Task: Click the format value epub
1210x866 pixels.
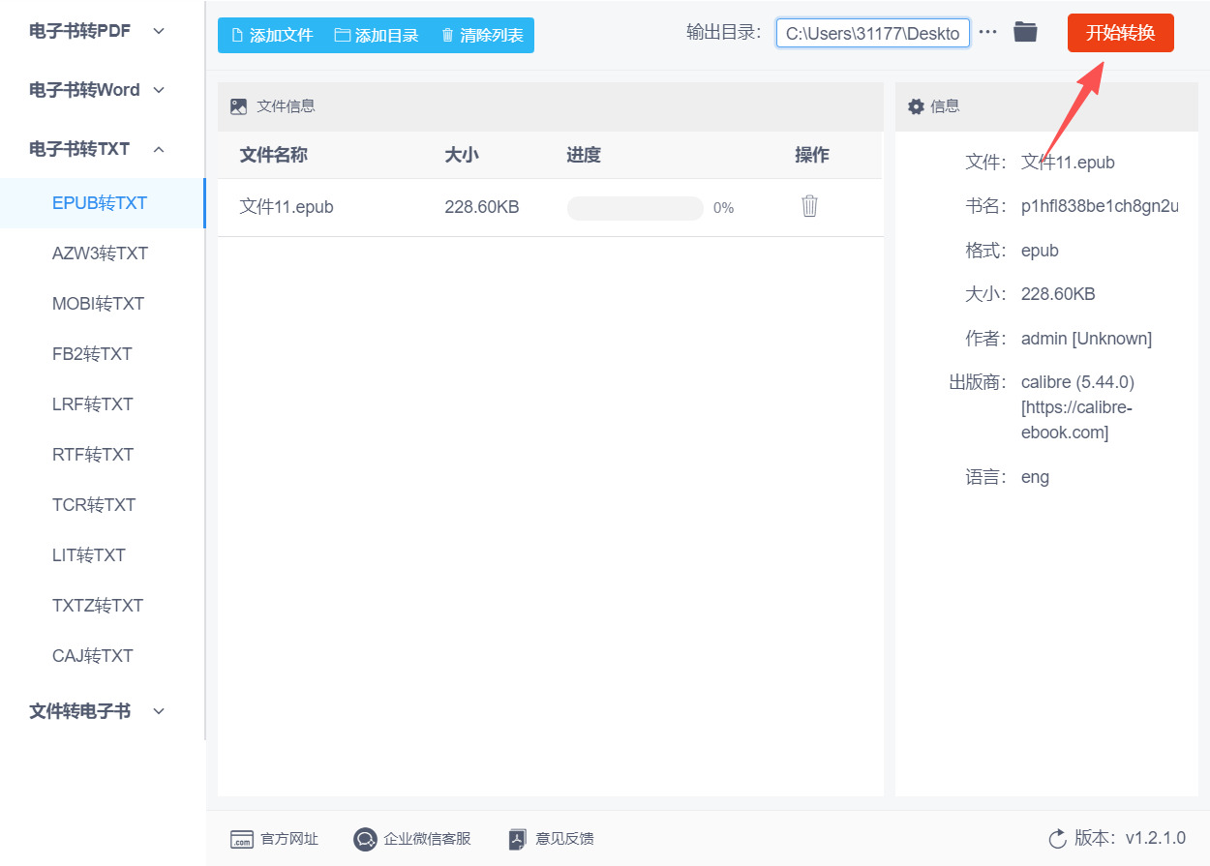Action: pos(1040,251)
